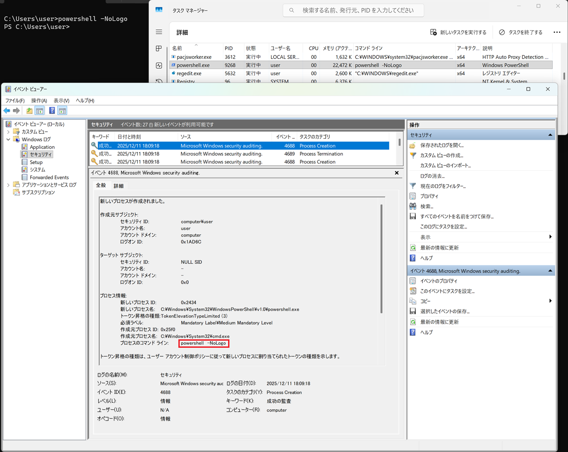568x452 pixels.
Task: Click the binoculars search icon in Actions
Action: tap(413, 206)
